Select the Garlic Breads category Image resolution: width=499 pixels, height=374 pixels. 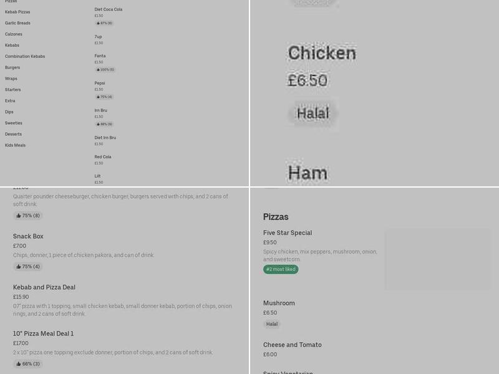point(16,23)
